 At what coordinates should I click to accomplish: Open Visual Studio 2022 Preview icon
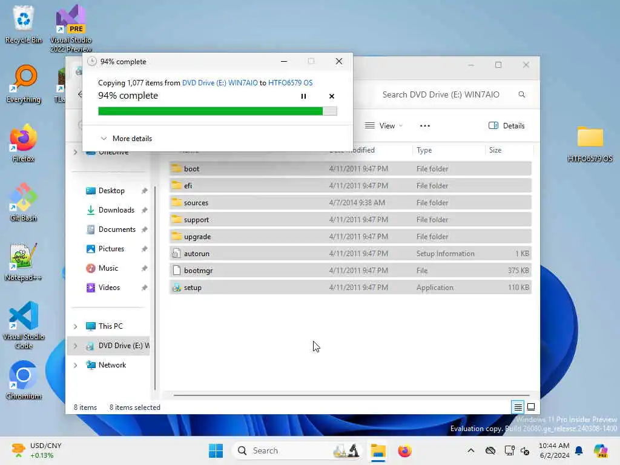click(71, 28)
